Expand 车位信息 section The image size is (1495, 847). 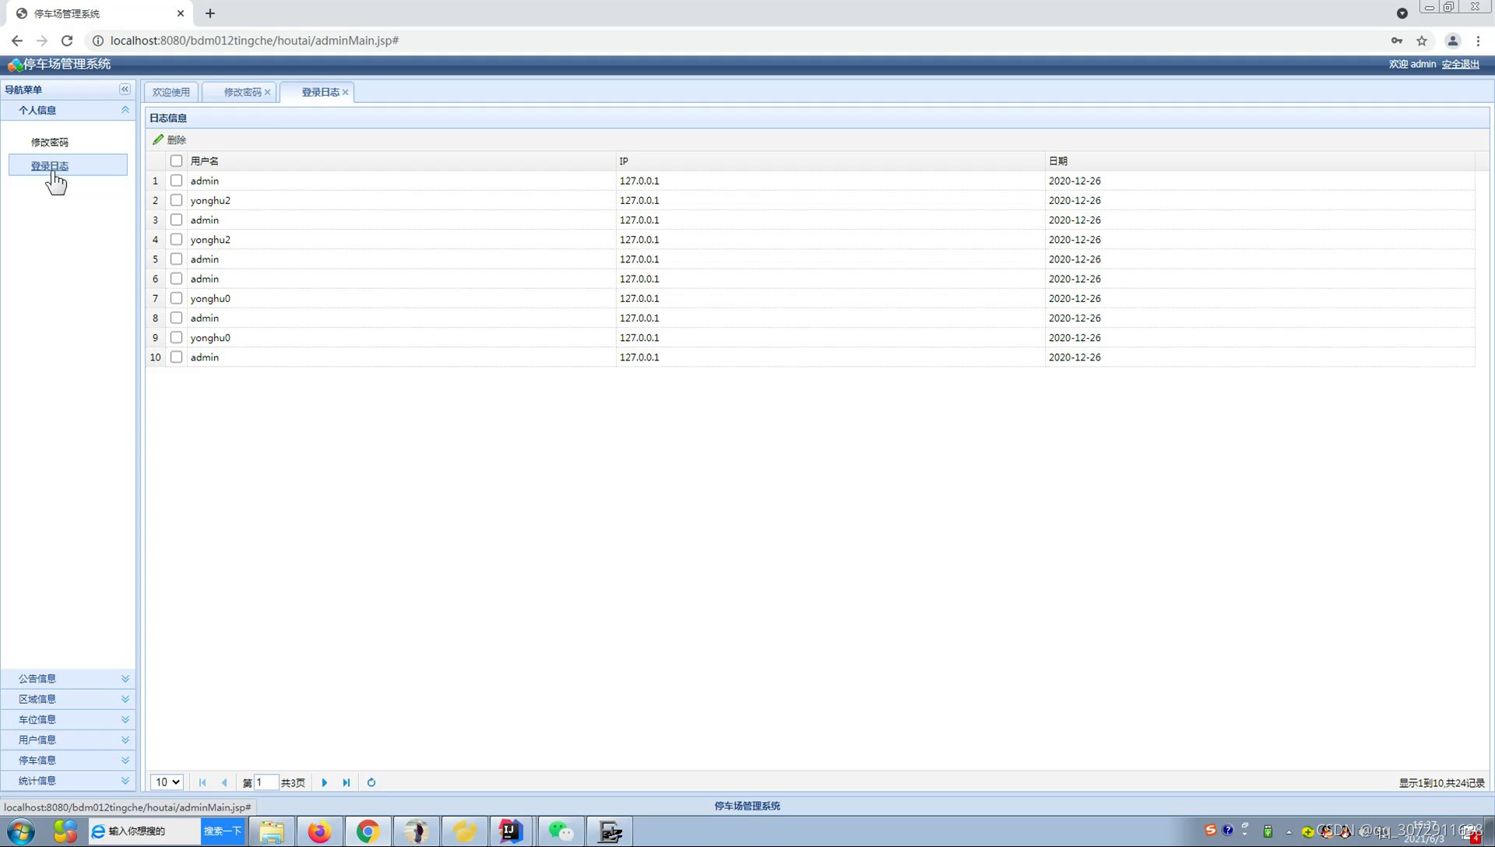(x=68, y=719)
